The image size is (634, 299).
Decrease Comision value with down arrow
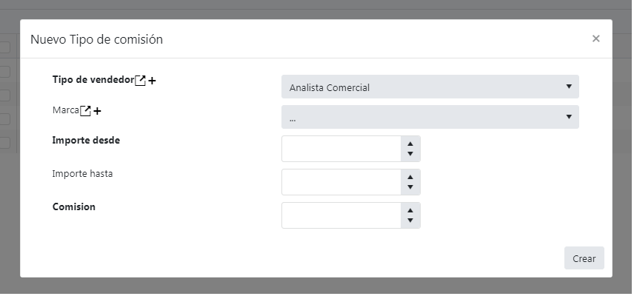[410, 221]
